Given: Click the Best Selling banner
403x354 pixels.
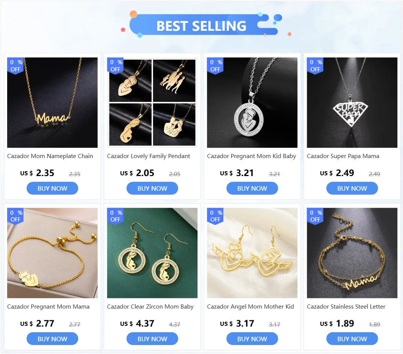Looking at the screenshot, I should (x=201, y=25).
